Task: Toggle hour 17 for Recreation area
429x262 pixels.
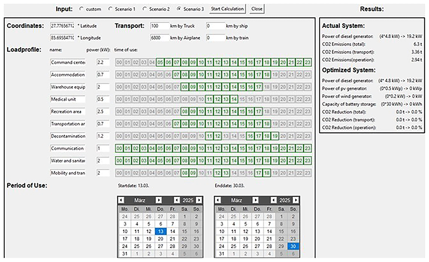Action: [259, 111]
